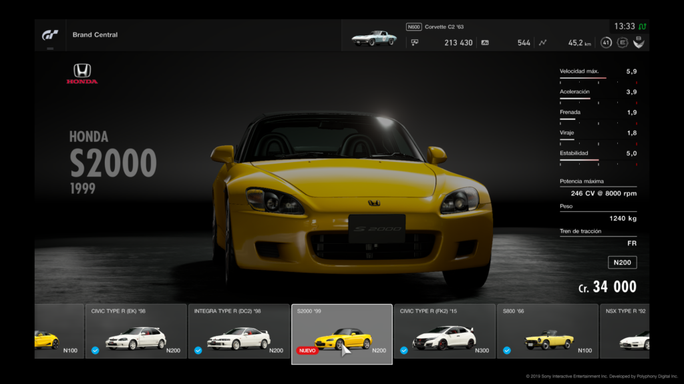Click the 213 430 credits amount

458,43
